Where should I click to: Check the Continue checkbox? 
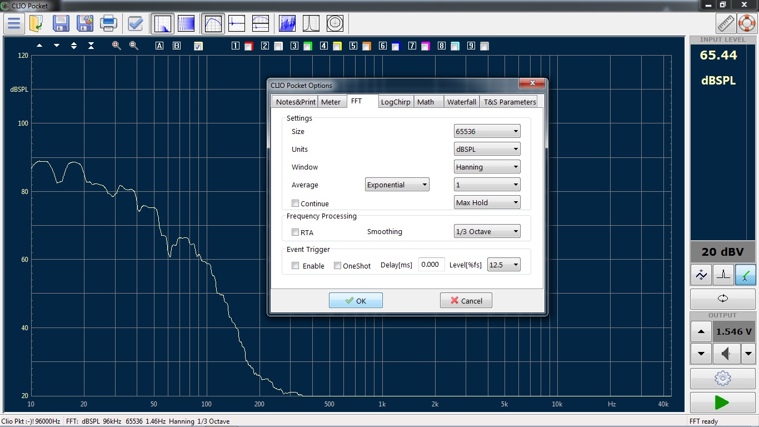coord(296,203)
